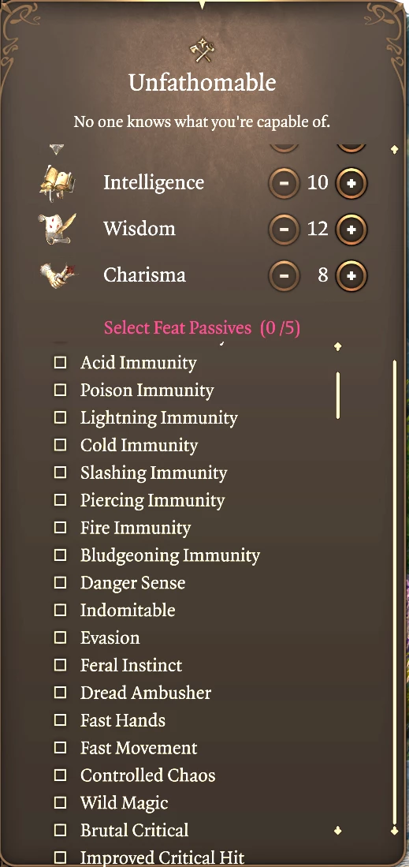The width and height of the screenshot is (409, 867).
Task: Click the Charisma hand icon
Action: pyautogui.click(x=58, y=275)
